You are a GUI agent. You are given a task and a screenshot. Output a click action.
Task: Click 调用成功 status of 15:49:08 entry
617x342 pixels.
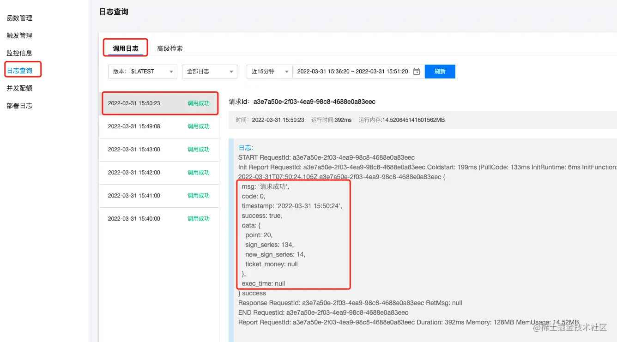click(199, 126)
